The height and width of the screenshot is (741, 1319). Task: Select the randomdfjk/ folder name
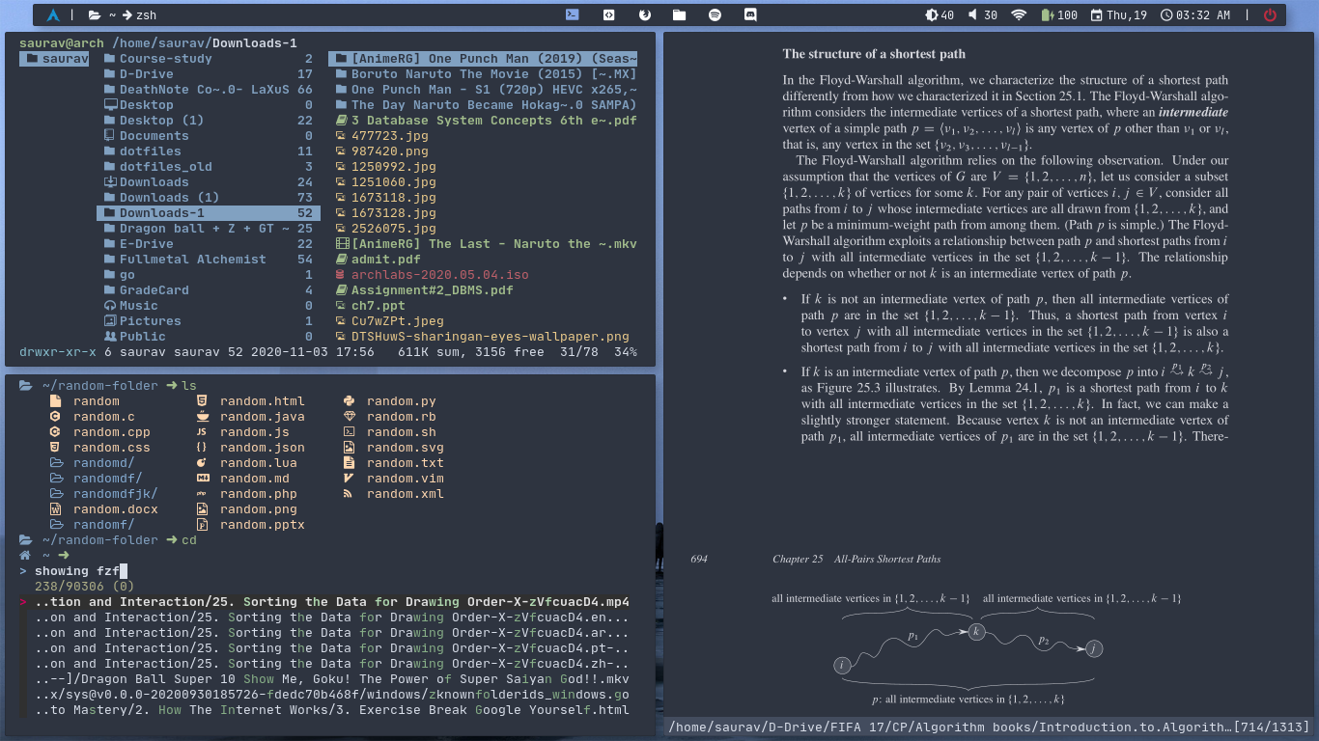pos(116,494)
